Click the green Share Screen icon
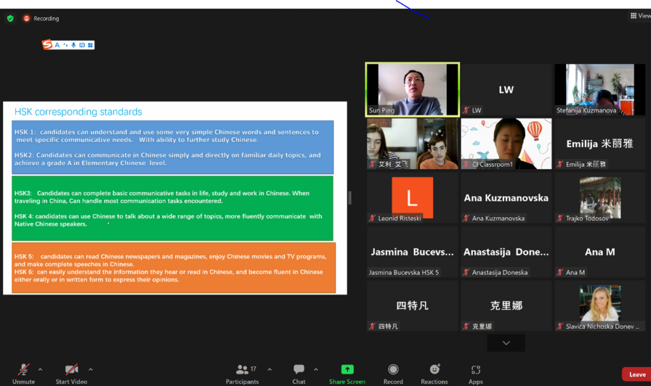Screen dimensions: 651x386 click(347, 369)
